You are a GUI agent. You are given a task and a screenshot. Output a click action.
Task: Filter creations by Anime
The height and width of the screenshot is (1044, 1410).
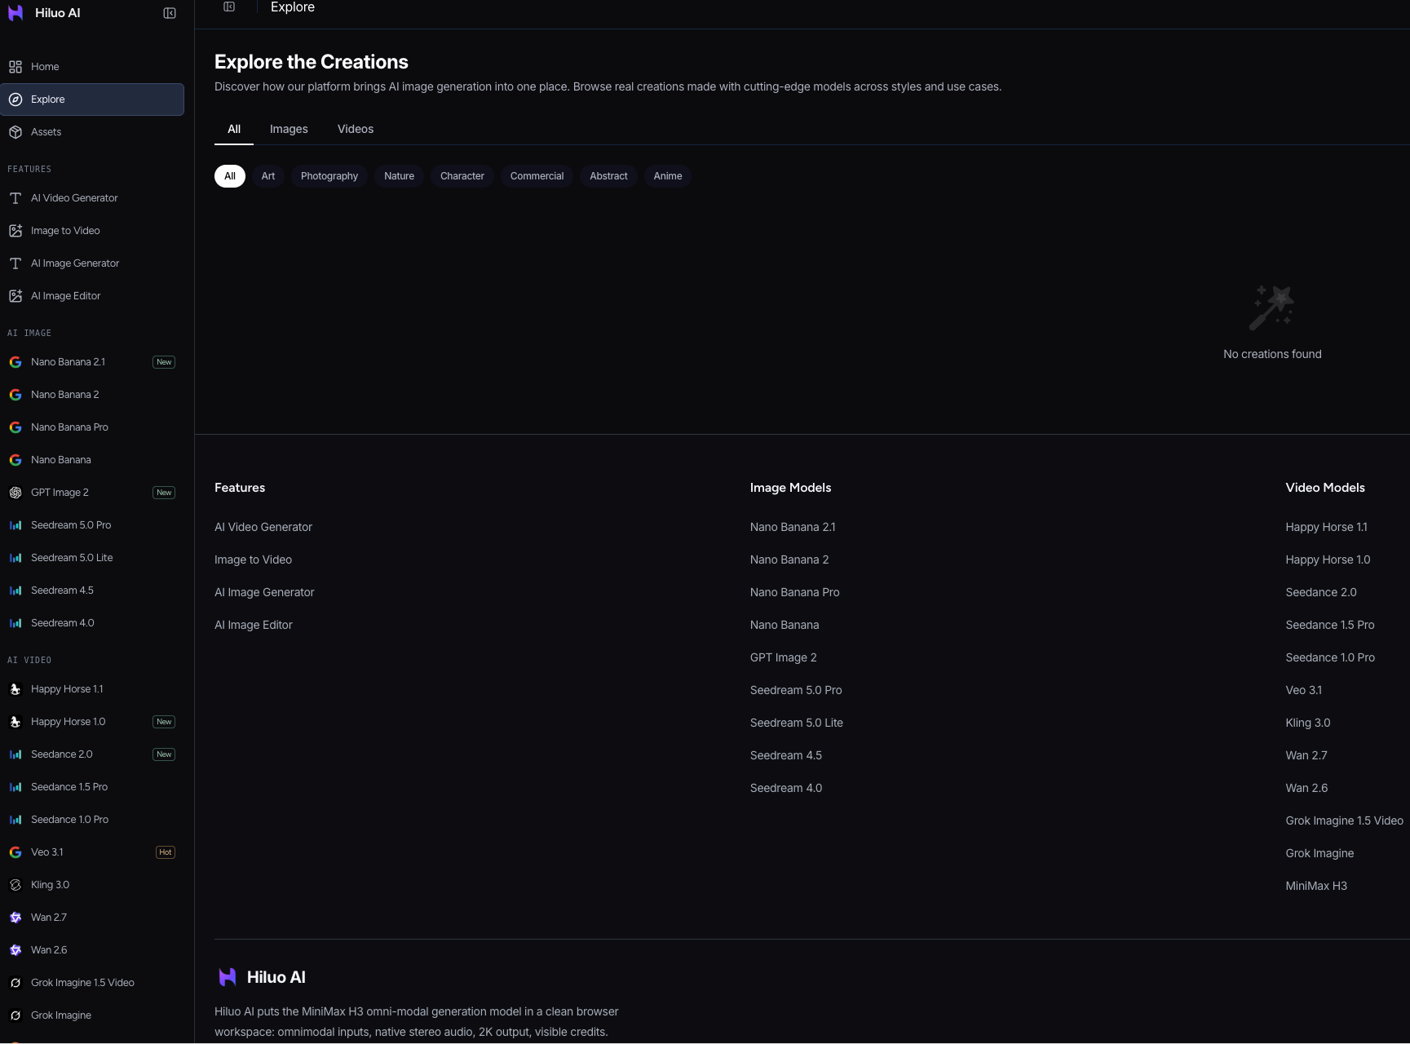(x=668, y=176)
